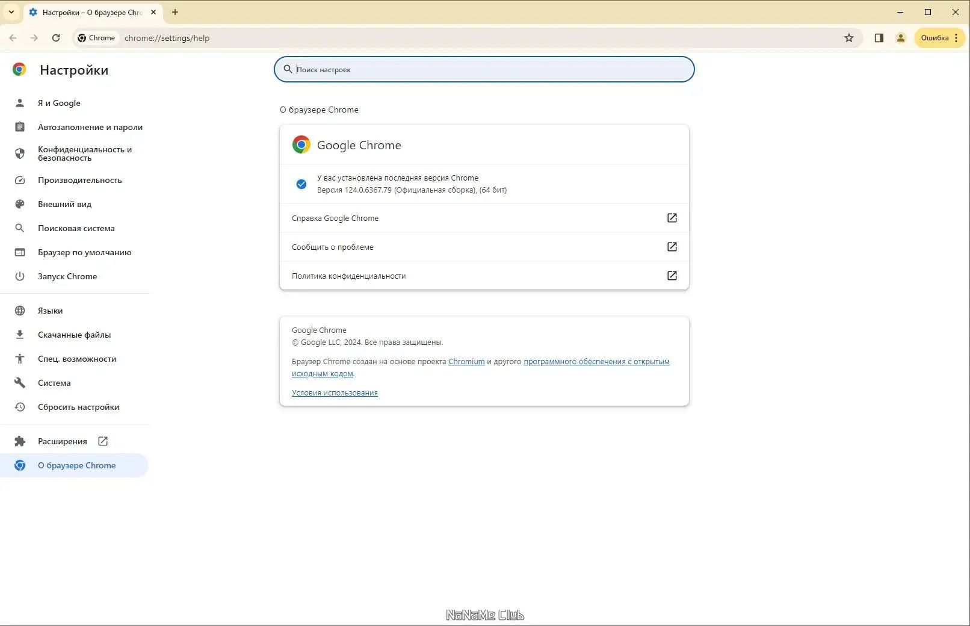Click external-link icon beside Политика конфиденциальности

[672, 276]
